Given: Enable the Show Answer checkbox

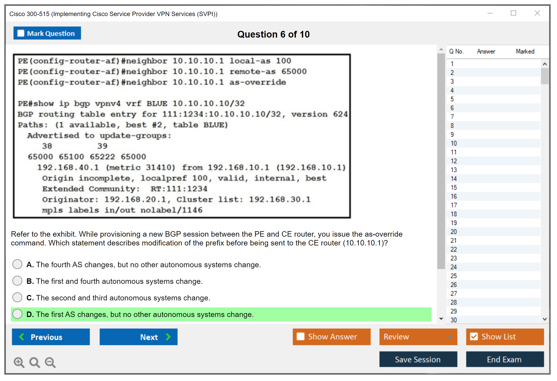Looking at the screenshot, I should click(301, 336).
